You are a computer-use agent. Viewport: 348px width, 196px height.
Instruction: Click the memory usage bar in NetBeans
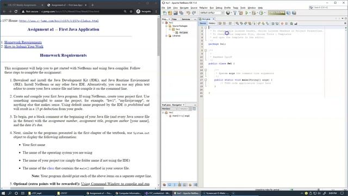(277, 13)
